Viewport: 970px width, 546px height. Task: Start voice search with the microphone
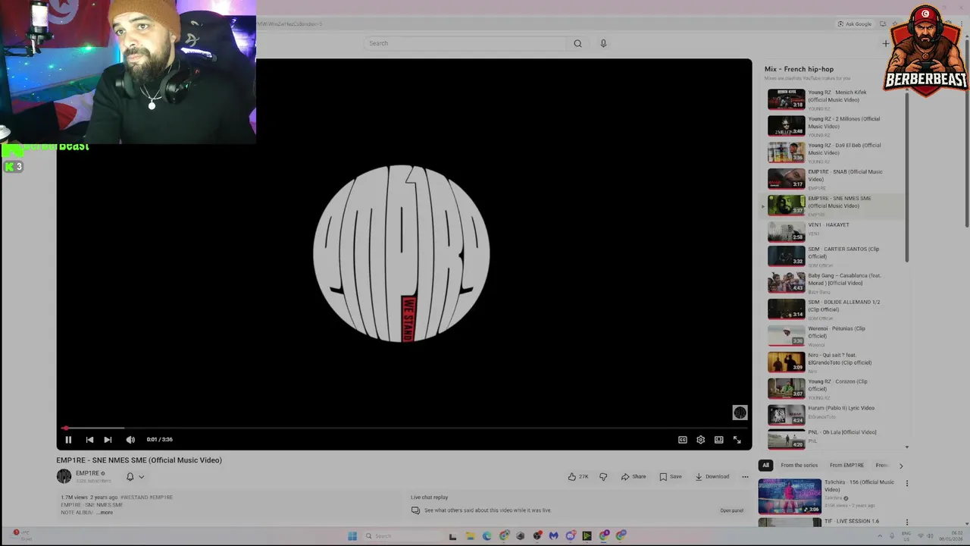[x=603, y=43]
